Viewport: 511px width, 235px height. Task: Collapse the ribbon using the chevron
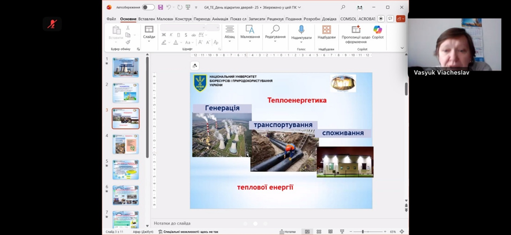[x=402, y=48]
